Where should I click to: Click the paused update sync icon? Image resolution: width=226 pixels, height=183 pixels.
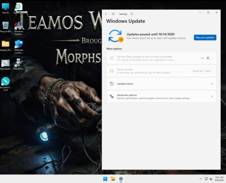[x=116, y=36]
